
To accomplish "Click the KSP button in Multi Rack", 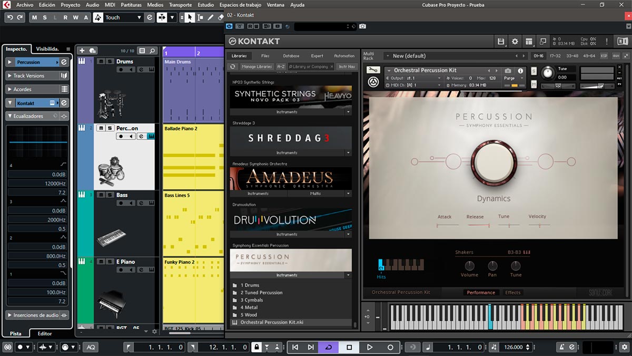I will [604, 55].
